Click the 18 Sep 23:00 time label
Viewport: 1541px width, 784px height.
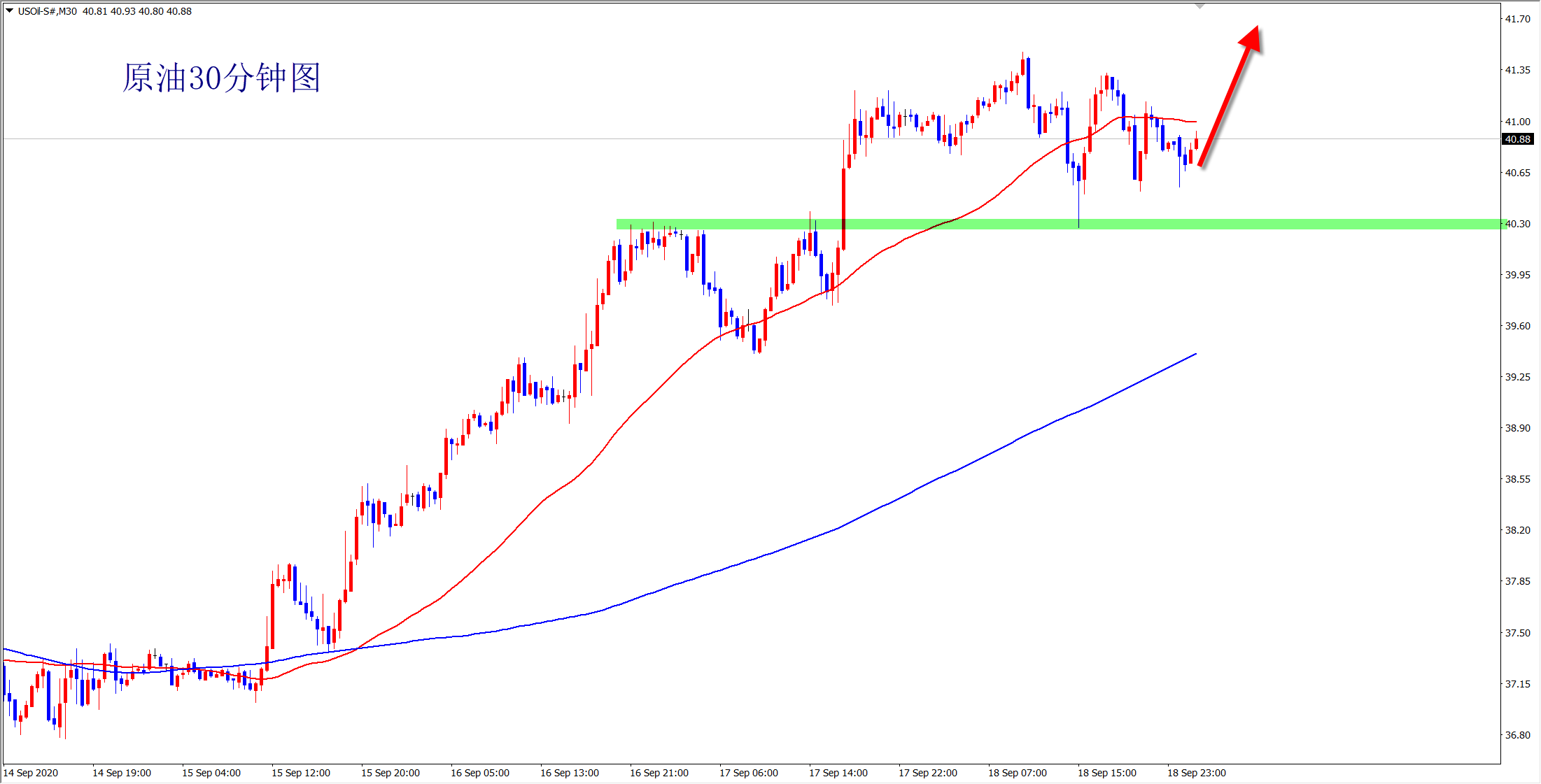1196,773
